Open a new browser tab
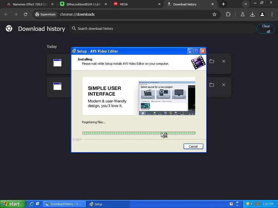Image resolution: width=278 pixels, height=208 pixels. [223, 4]
